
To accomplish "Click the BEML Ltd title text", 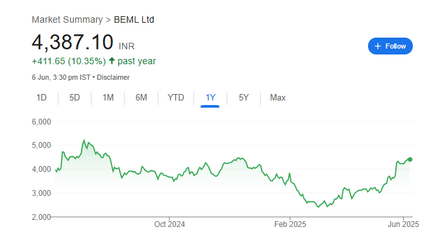I will pos(134,19).
